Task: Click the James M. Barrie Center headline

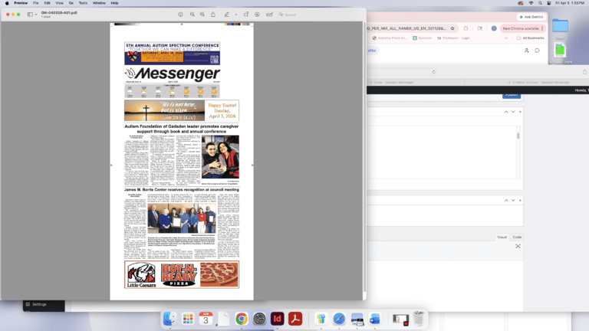Action: (x=182, y=189)
